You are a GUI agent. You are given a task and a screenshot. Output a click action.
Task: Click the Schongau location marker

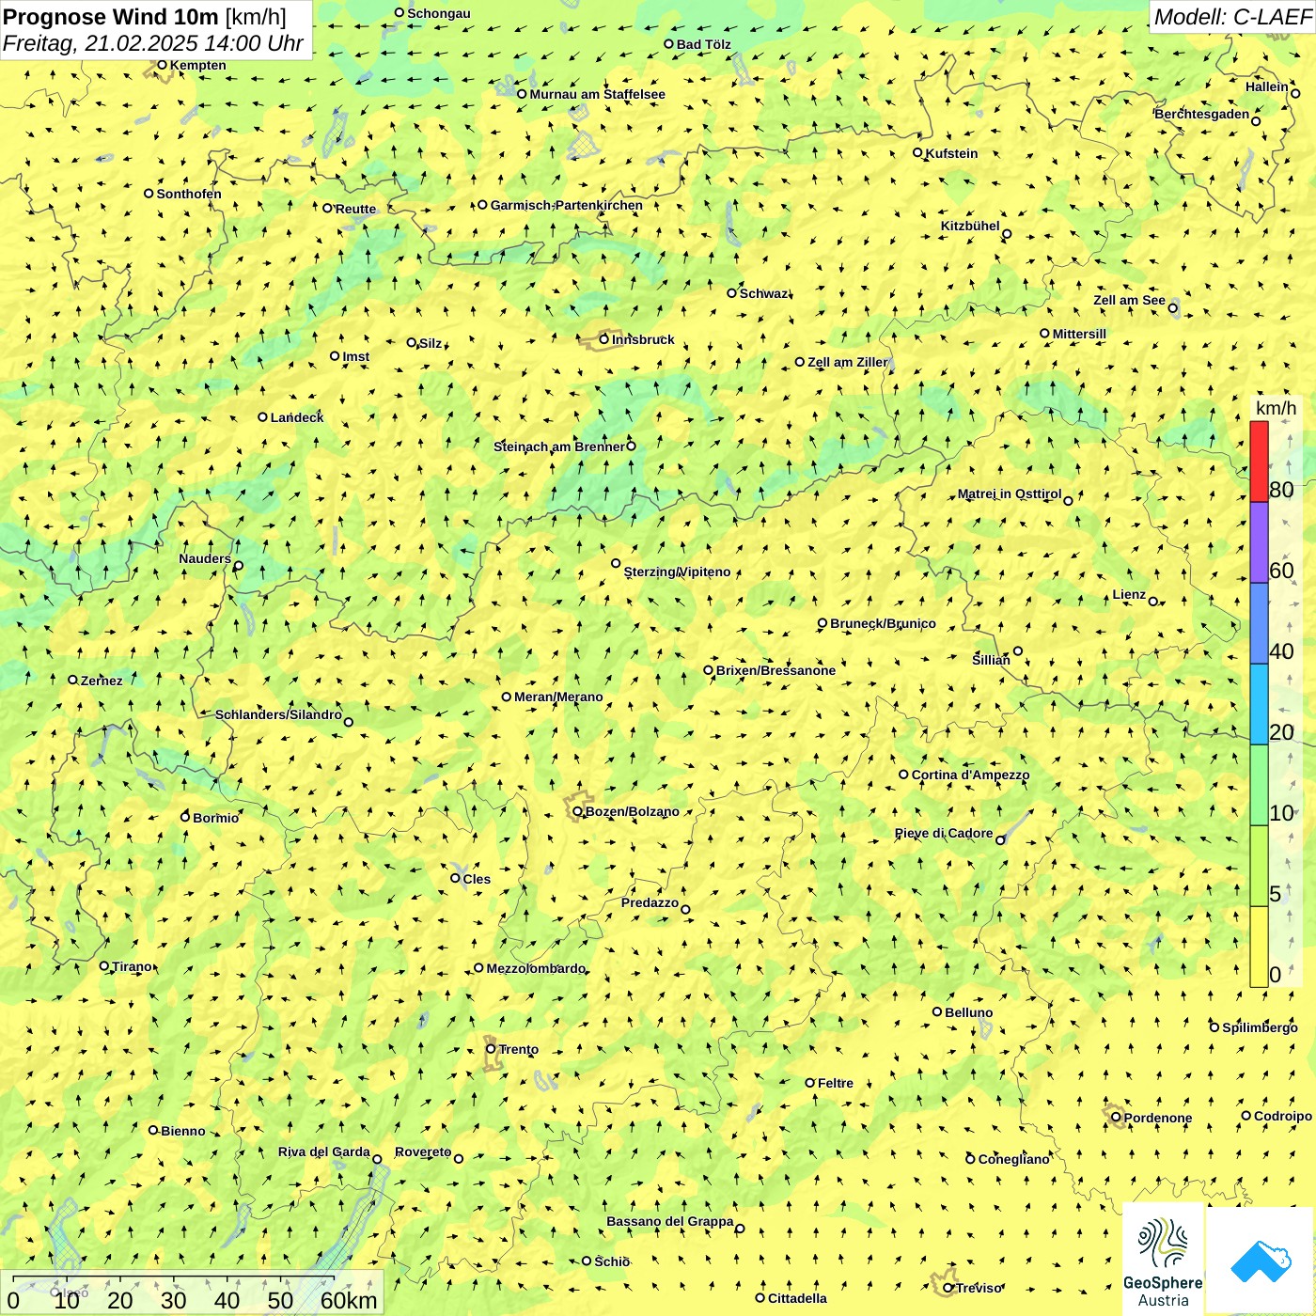click(x=399, y=13)
